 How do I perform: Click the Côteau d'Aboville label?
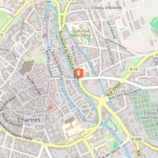pos(106,8)
